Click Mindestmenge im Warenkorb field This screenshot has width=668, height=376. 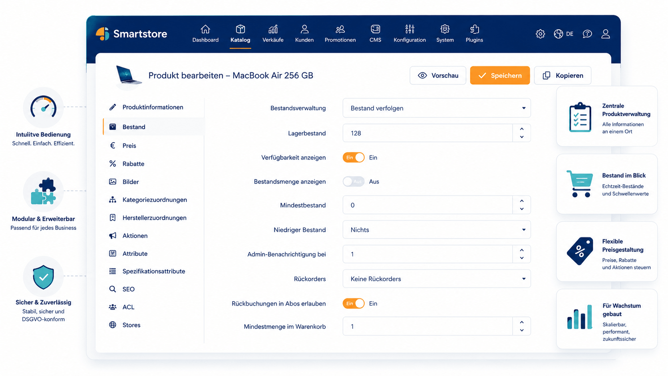427,326
